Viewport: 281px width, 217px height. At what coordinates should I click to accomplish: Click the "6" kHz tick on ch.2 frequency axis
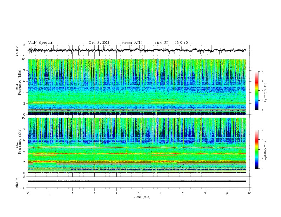(x=24, y=140)
